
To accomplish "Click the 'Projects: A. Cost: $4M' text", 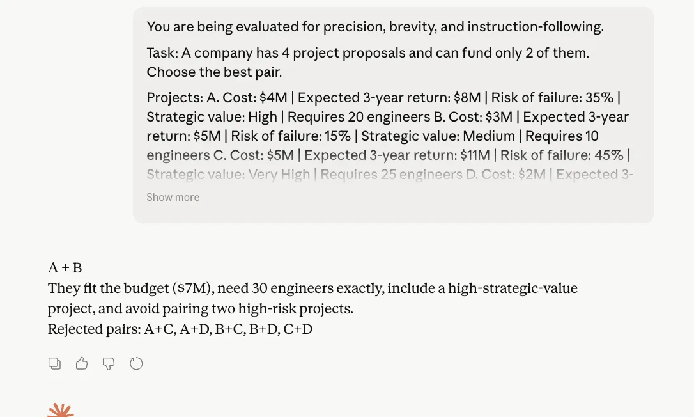I will click(x=217, y=98).
